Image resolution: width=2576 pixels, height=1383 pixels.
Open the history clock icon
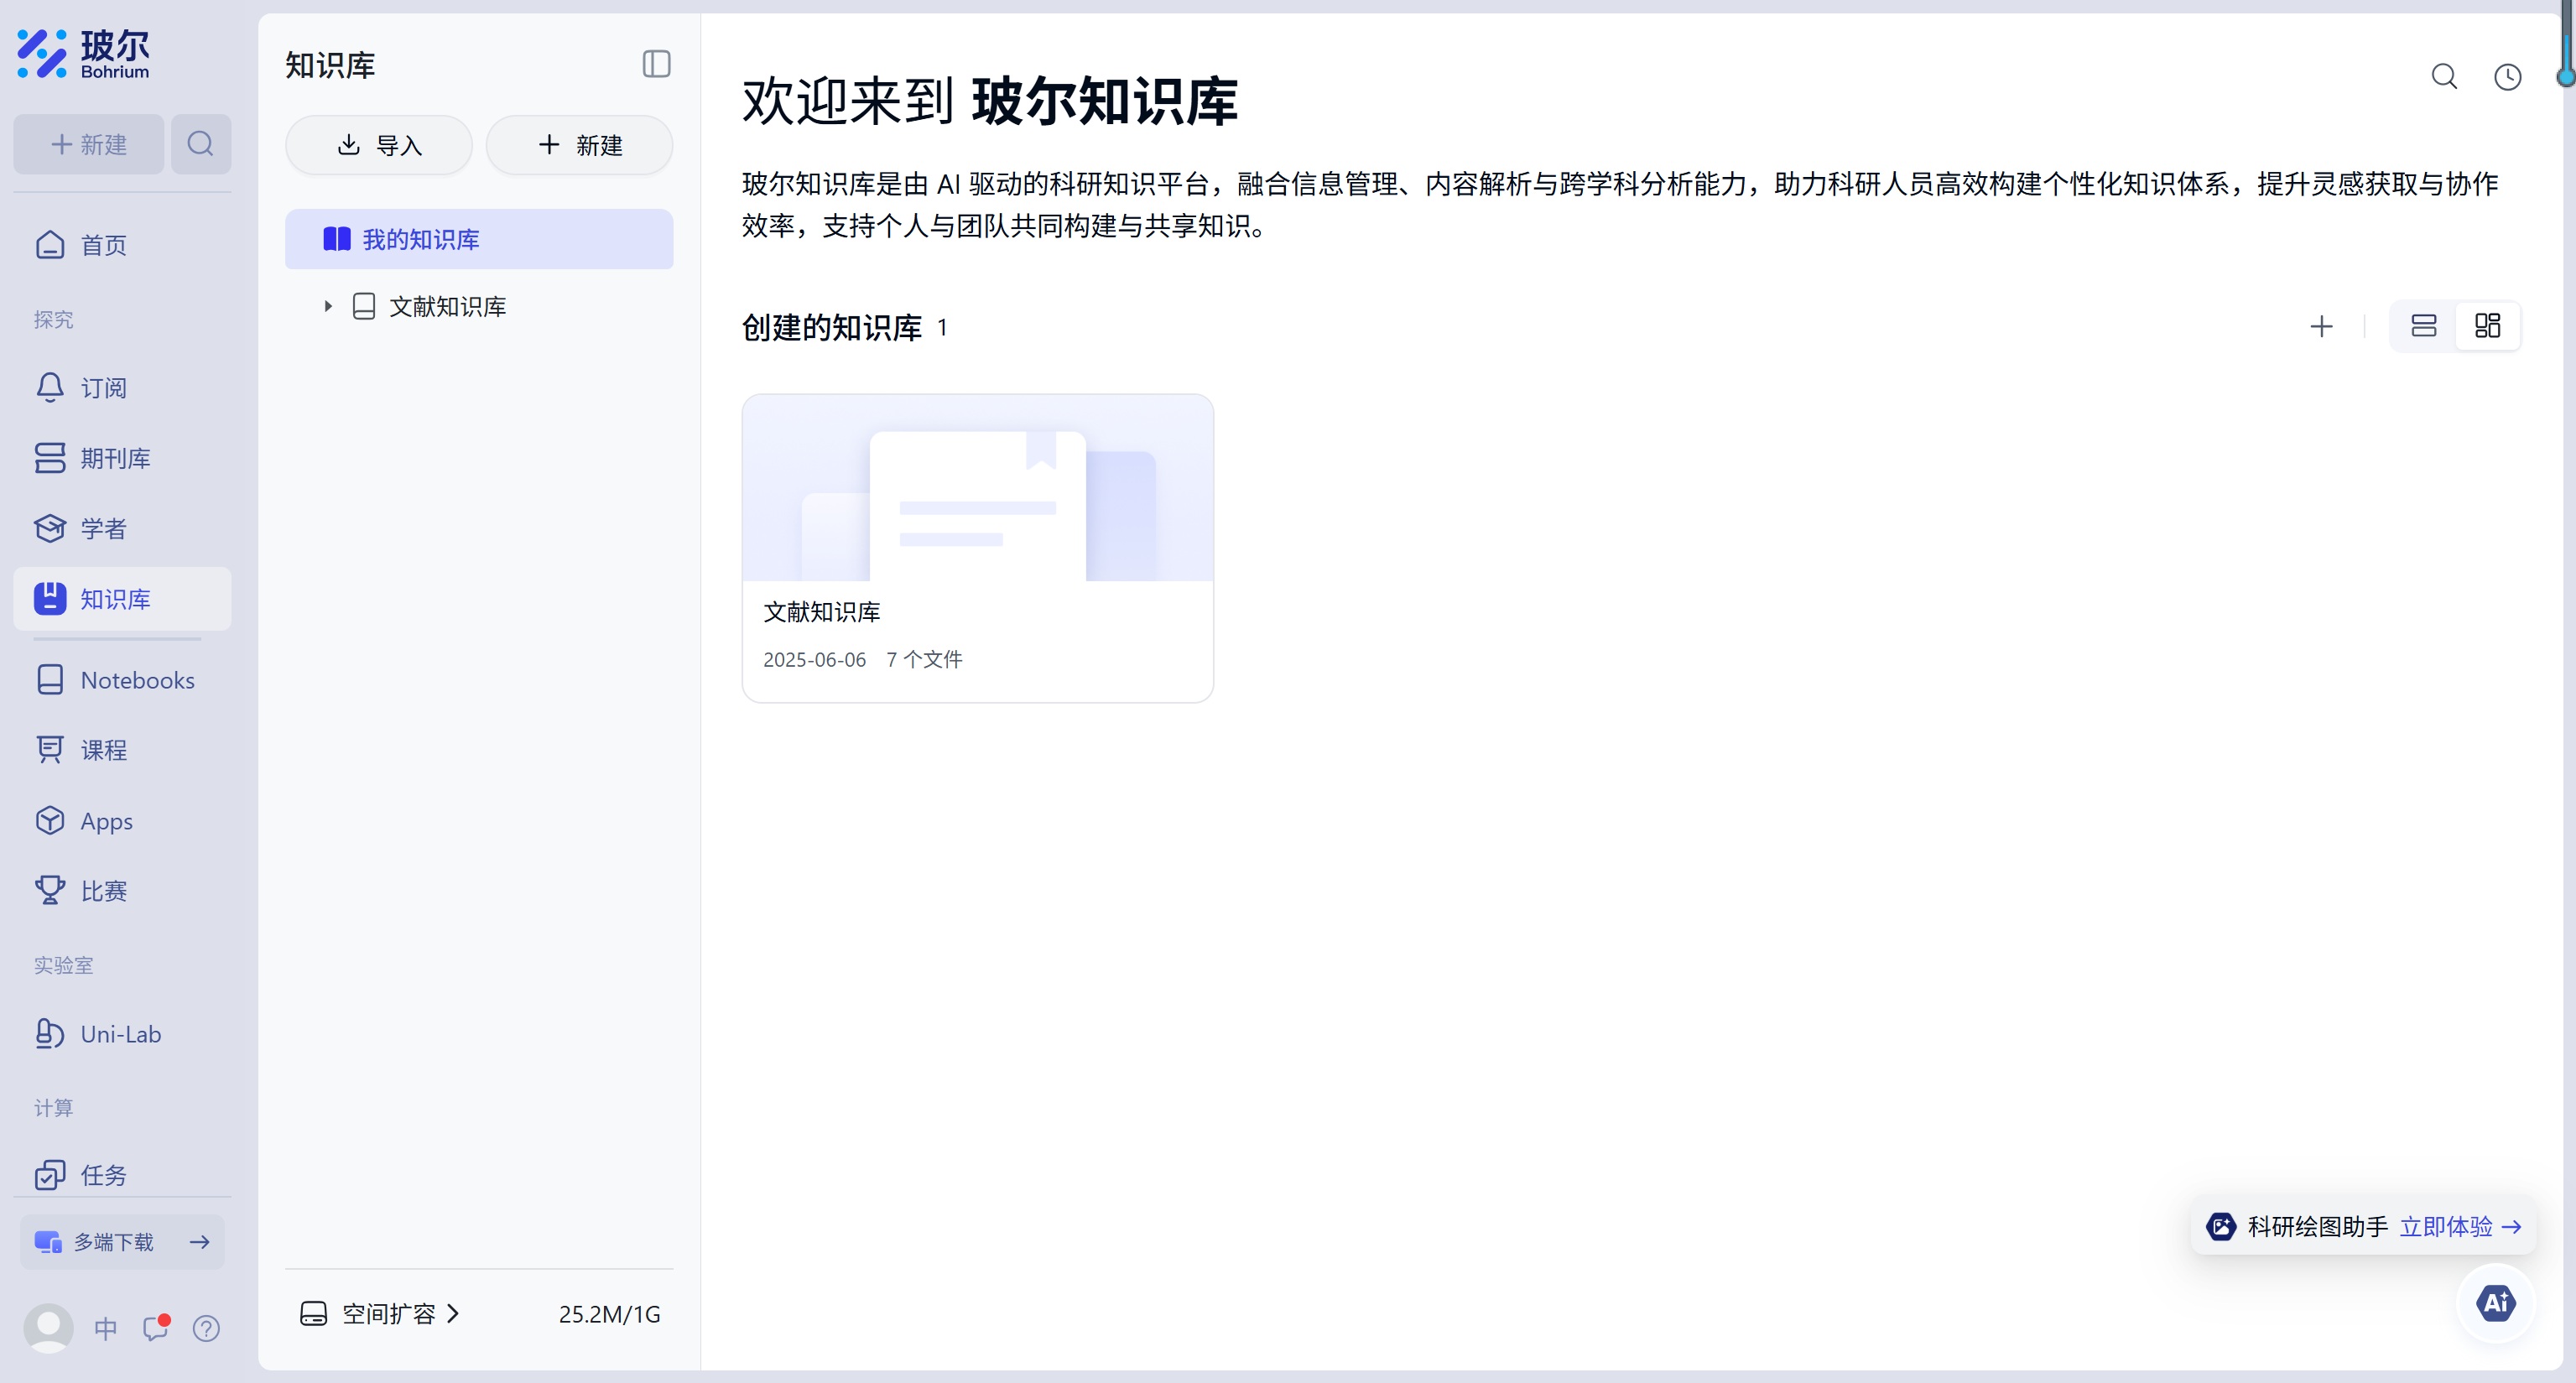2507,77
